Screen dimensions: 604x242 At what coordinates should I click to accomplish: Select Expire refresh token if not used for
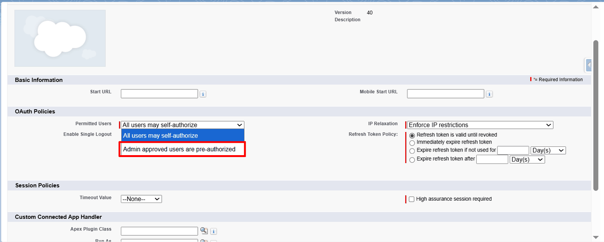pyautogui.click(x=412, y=151)
